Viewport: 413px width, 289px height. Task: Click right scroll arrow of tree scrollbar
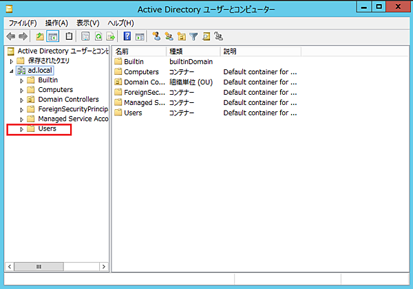click(104, 266)
